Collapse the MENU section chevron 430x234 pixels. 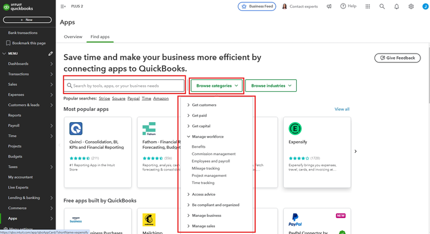tap(4, 54)
